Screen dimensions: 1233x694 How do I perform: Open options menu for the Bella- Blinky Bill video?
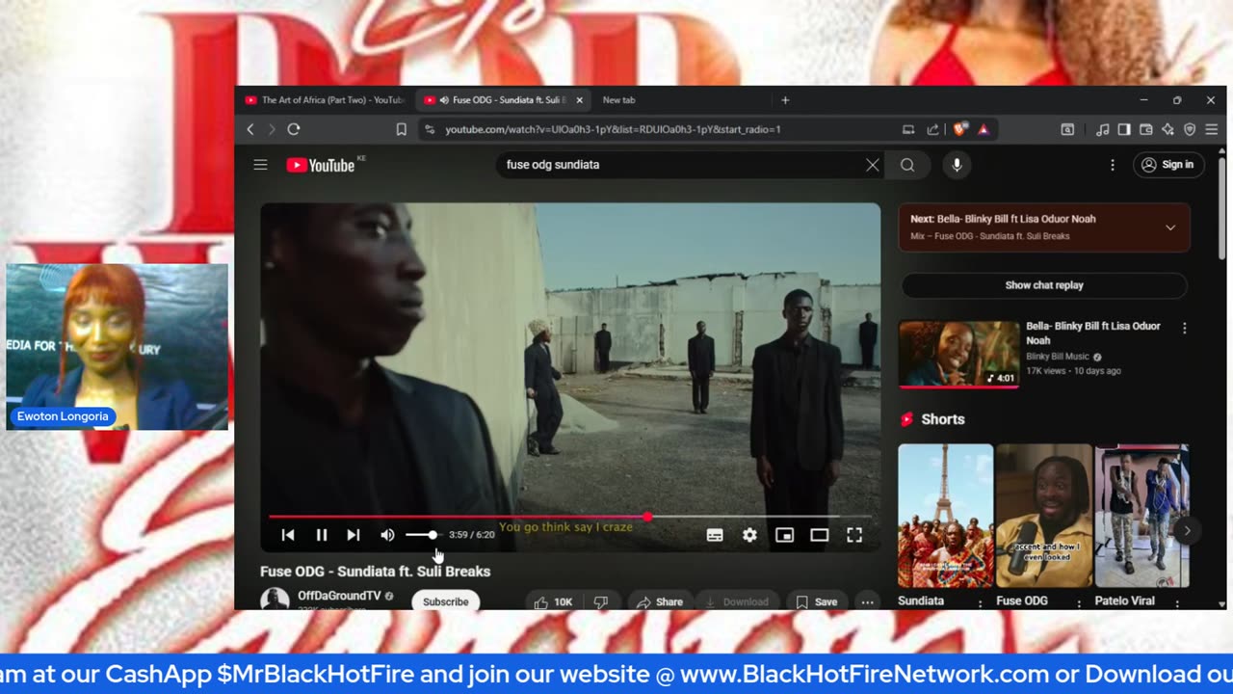pyautogui.click(x=1184, y=328)
